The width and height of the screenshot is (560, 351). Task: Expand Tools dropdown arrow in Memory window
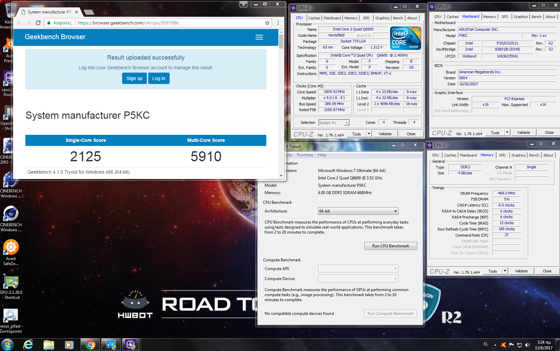(x=505, y=271)
